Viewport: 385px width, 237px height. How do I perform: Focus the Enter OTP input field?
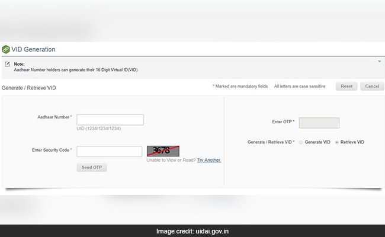click(319, 123)
